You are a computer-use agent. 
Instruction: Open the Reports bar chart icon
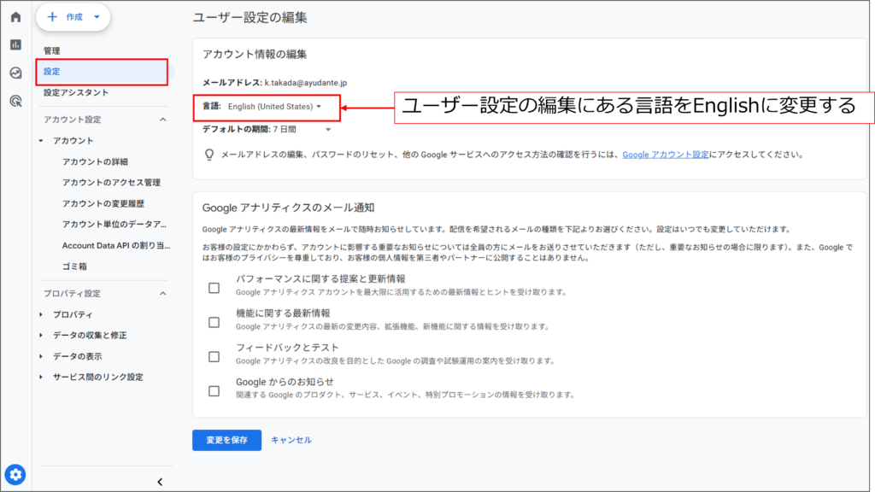tap(15, 44)
